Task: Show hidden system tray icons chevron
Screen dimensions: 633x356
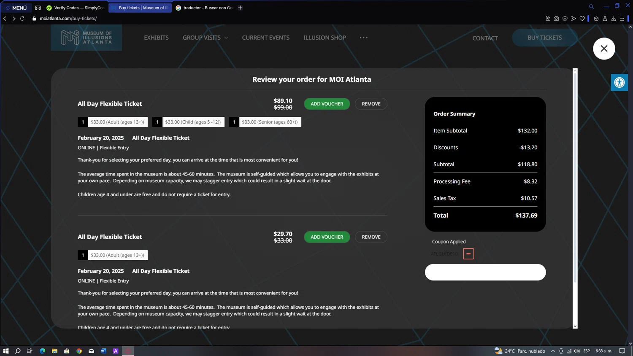Action: pyautogui.click(x=553, y=351)
